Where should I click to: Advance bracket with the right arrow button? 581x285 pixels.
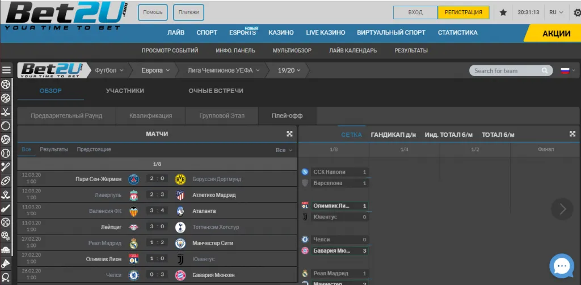coord(562,209)
